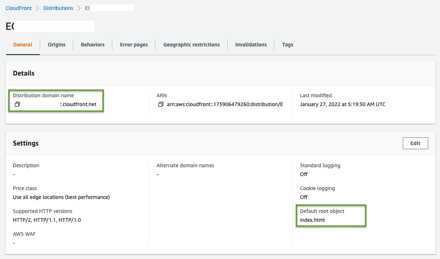Switch to the Invalidations tab
This screenshot has height=259, width=440.
click(251, 44)
